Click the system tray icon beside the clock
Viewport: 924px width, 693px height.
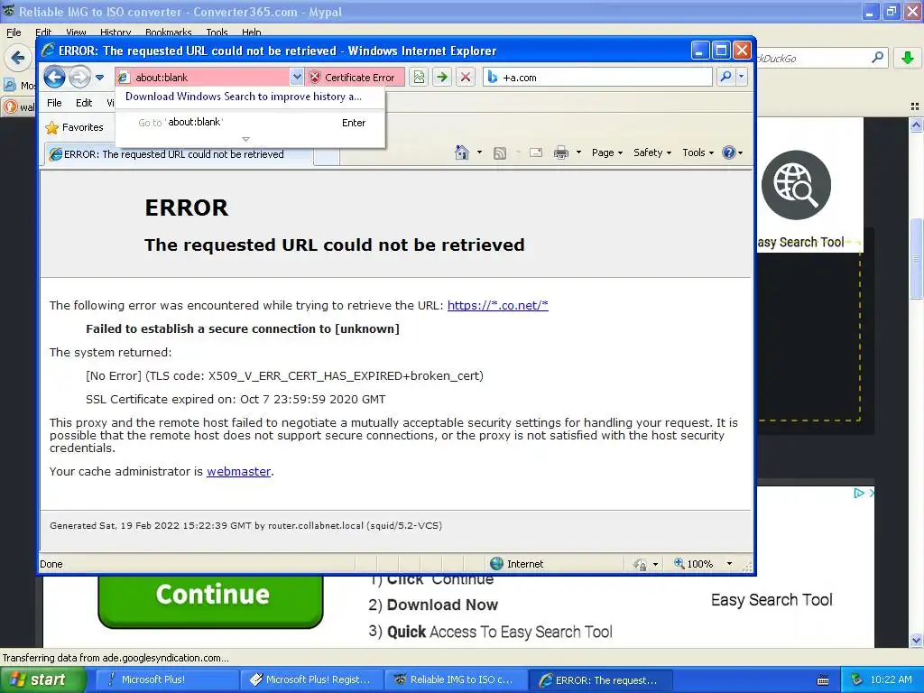pyautogui.click(x=857, y=679)
